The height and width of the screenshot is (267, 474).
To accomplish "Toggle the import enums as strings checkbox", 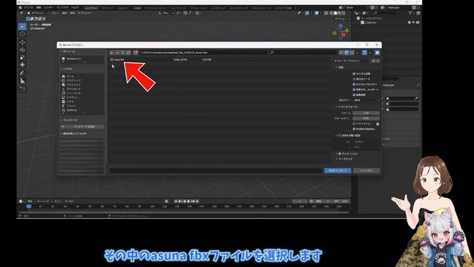I will [354, 90].
